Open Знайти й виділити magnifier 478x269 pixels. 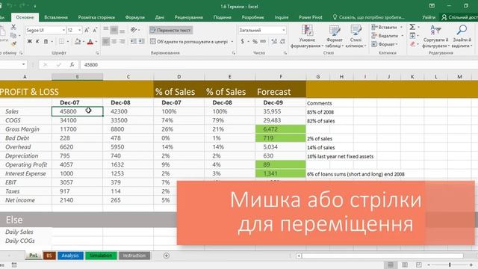[462, 37]
